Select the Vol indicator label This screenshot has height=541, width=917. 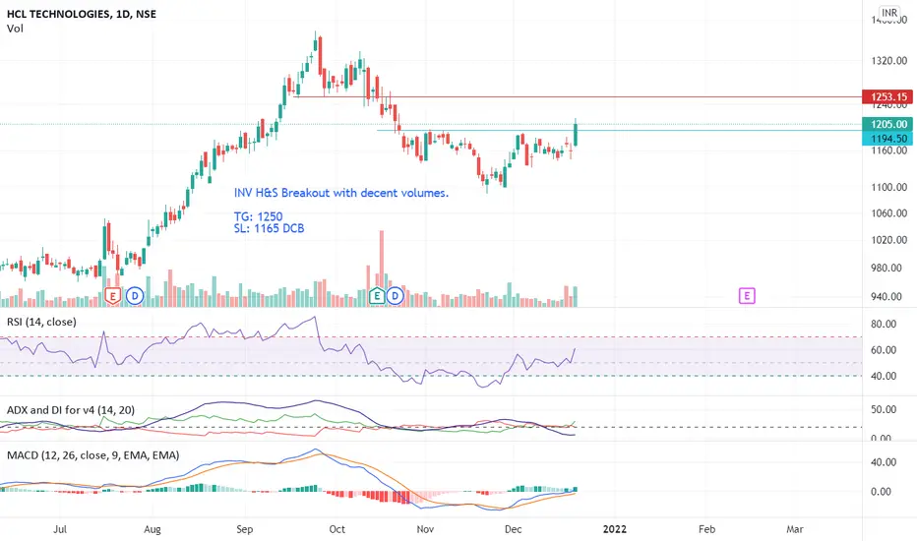(x=15, y=29)
